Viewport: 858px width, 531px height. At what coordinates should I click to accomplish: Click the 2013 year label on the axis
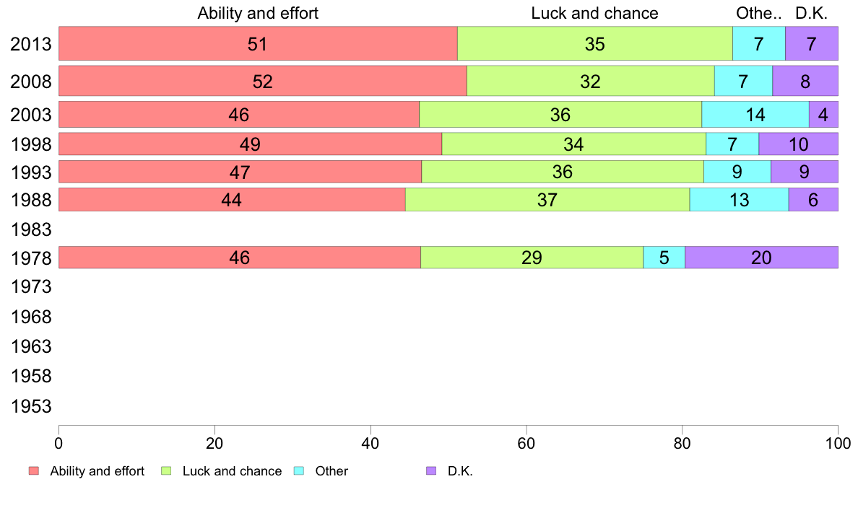[x=31, y=44]
